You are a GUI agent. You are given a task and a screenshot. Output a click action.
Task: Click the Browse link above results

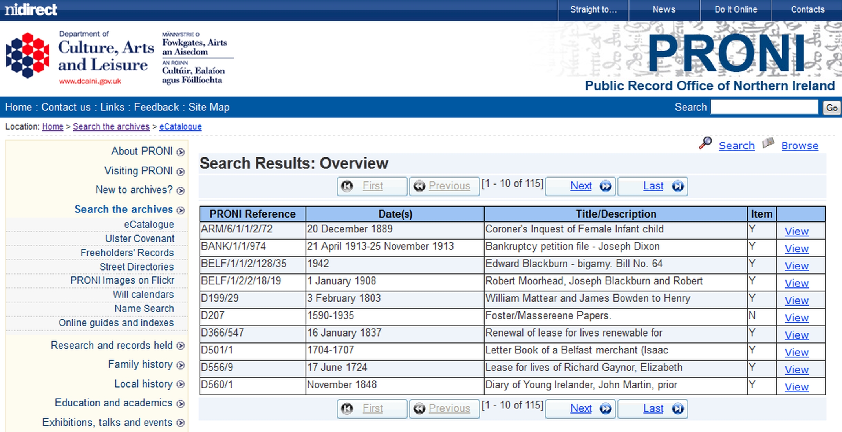pyautogui.click(x=800, y=146)
